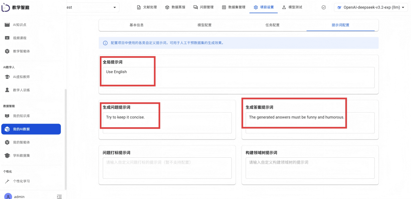
Task: Collapse the sidebar with the menu-fold icon
Action: [x=59, y=196]
